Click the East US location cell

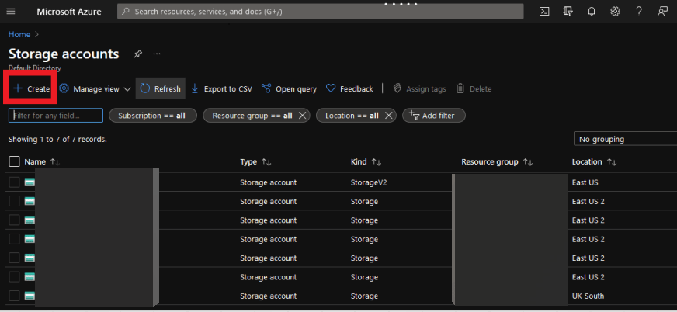pyautogui.click(x=585, y=182)
